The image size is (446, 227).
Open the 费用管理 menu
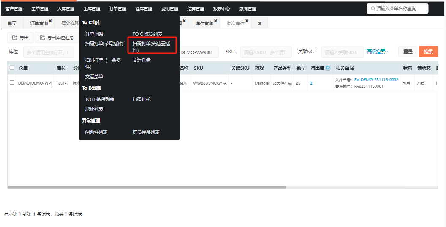(170, 9)
